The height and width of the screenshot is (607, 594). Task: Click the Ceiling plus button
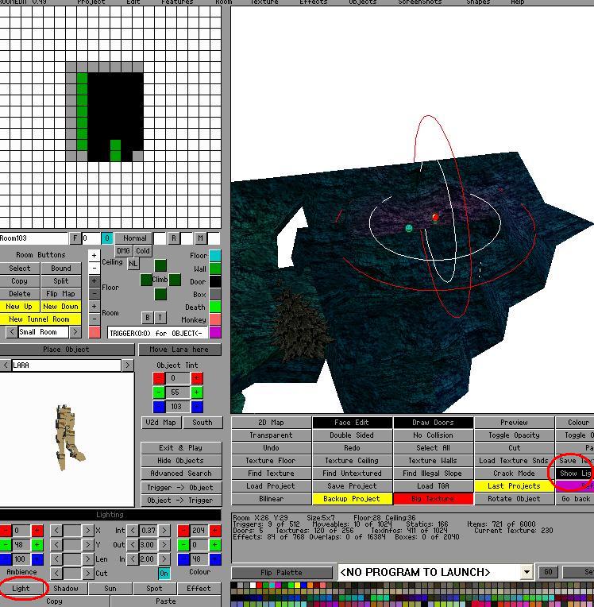tap(94, 256)
